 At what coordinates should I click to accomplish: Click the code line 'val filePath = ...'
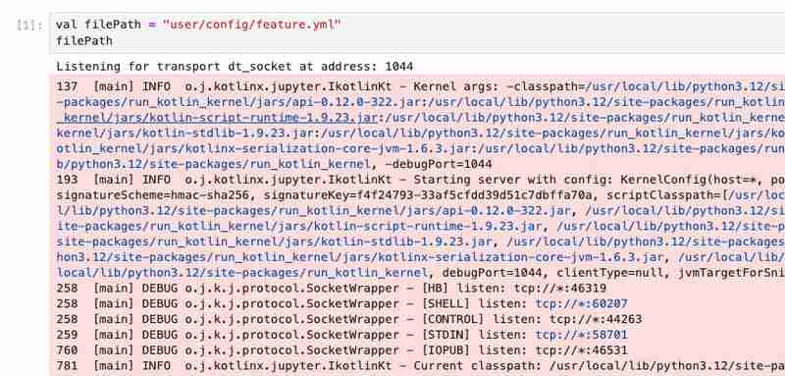click(x=198, y=25)
